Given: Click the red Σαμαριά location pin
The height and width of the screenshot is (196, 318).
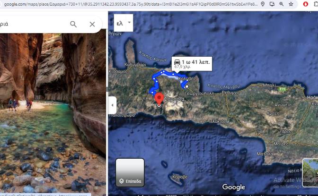Looking at the screenshot, I should click(x=159, y=98).
